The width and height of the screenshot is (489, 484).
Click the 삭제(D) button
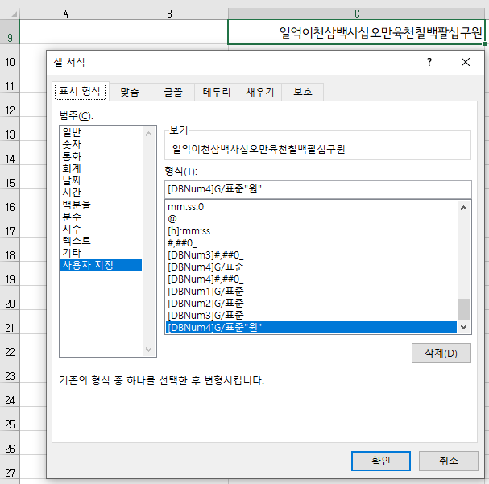point(441,353)
